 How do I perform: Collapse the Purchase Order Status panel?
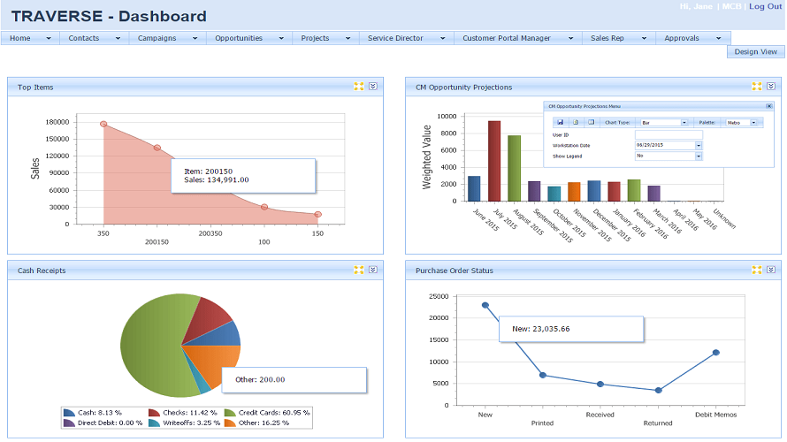click(x=770, y=270)
